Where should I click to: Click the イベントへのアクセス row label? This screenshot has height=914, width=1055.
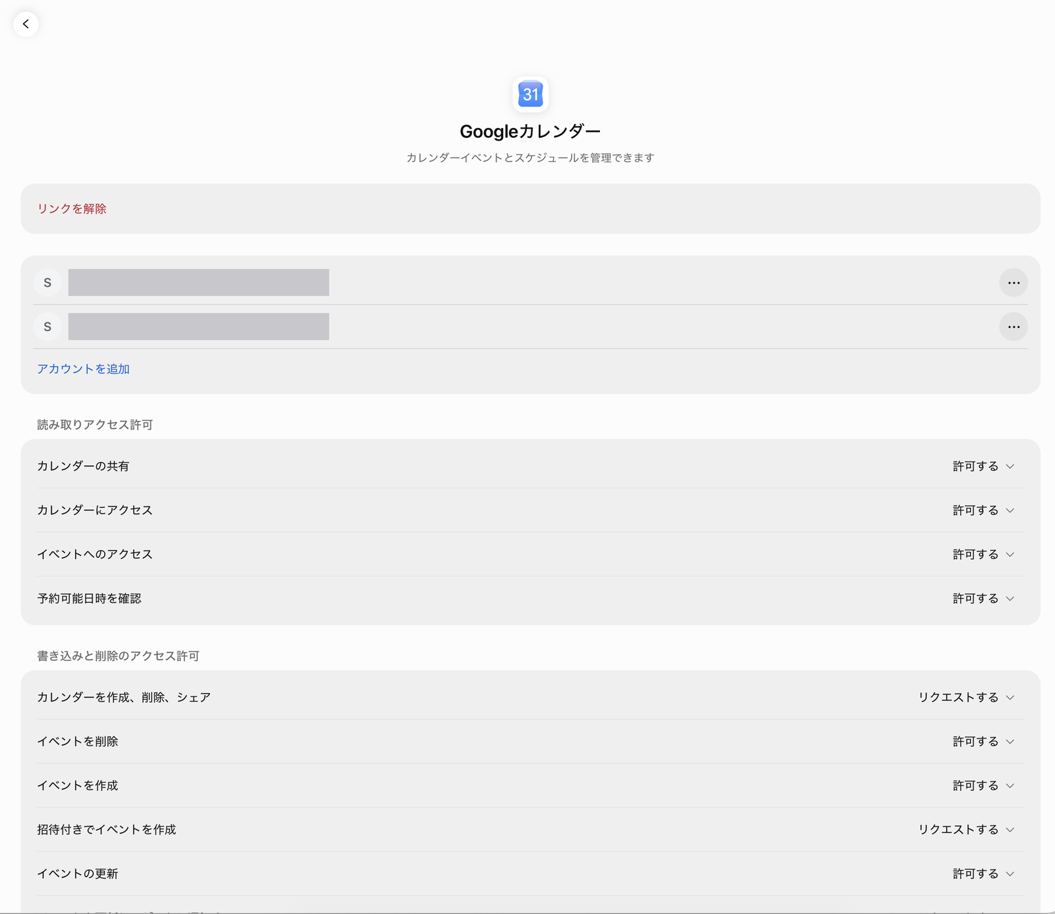click(95, 555)
